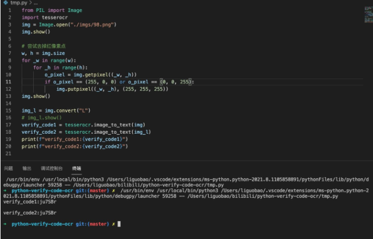Switch to the 调试控制台 tab

[52, 168]
